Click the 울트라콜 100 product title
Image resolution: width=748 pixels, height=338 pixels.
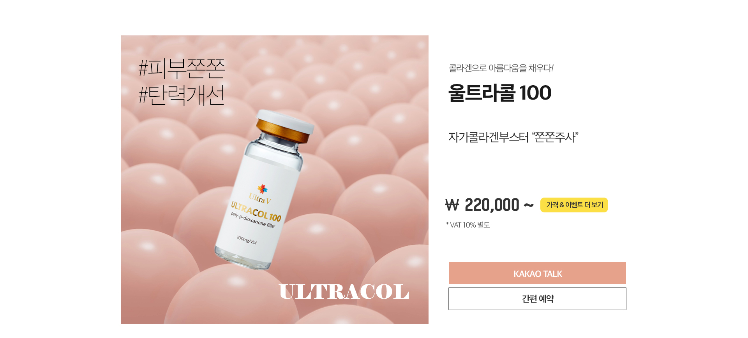click(500, 93)
